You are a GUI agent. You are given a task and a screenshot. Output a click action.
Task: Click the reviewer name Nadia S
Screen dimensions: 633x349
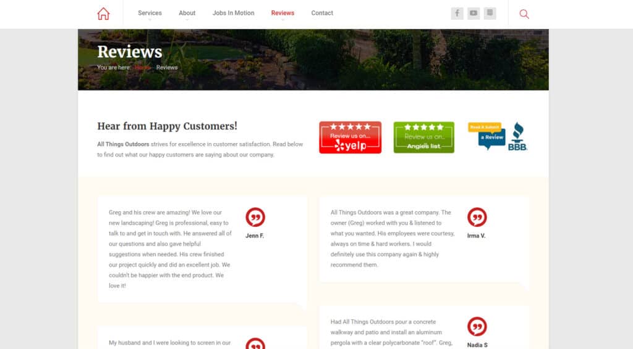[477, 345]
